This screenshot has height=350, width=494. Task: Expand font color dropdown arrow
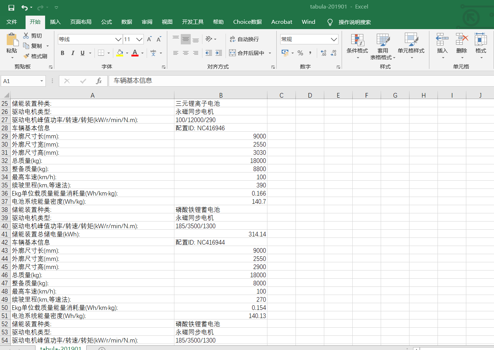pos(142,53)
